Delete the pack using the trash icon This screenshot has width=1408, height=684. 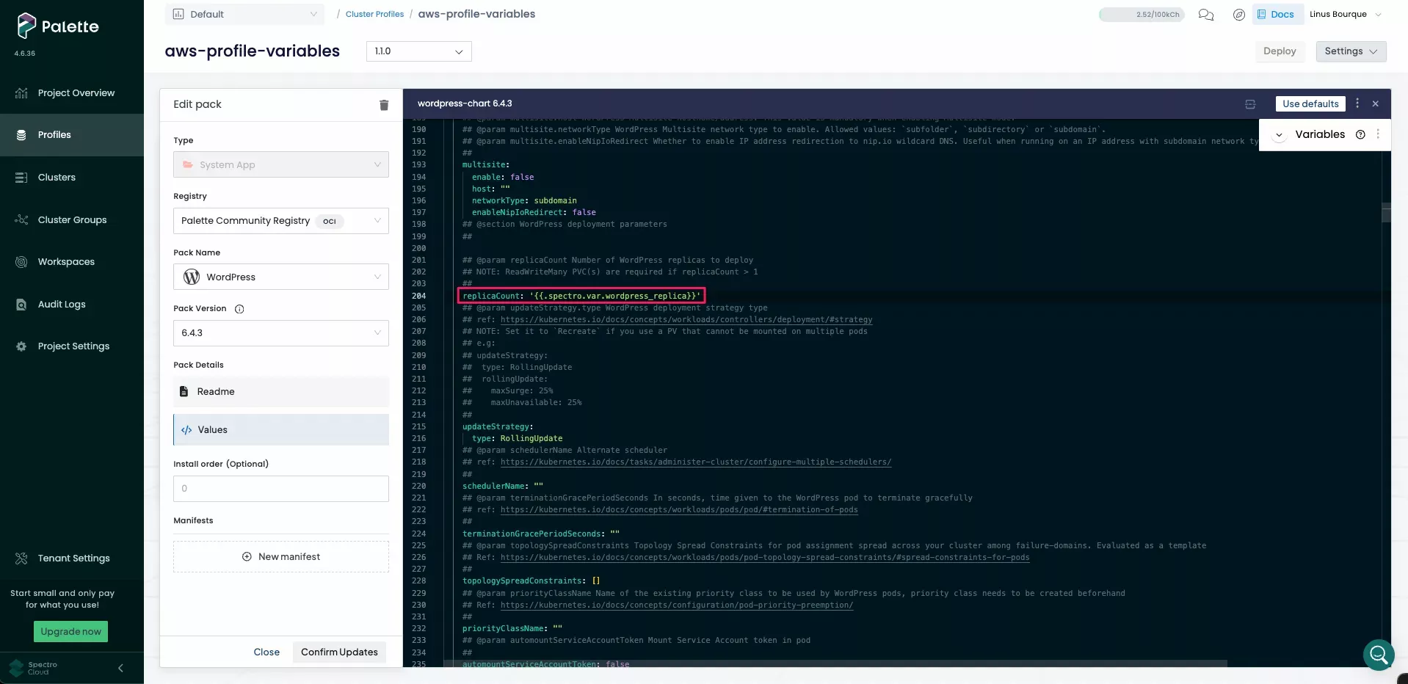pyautogui.click(x=384, y=105)
